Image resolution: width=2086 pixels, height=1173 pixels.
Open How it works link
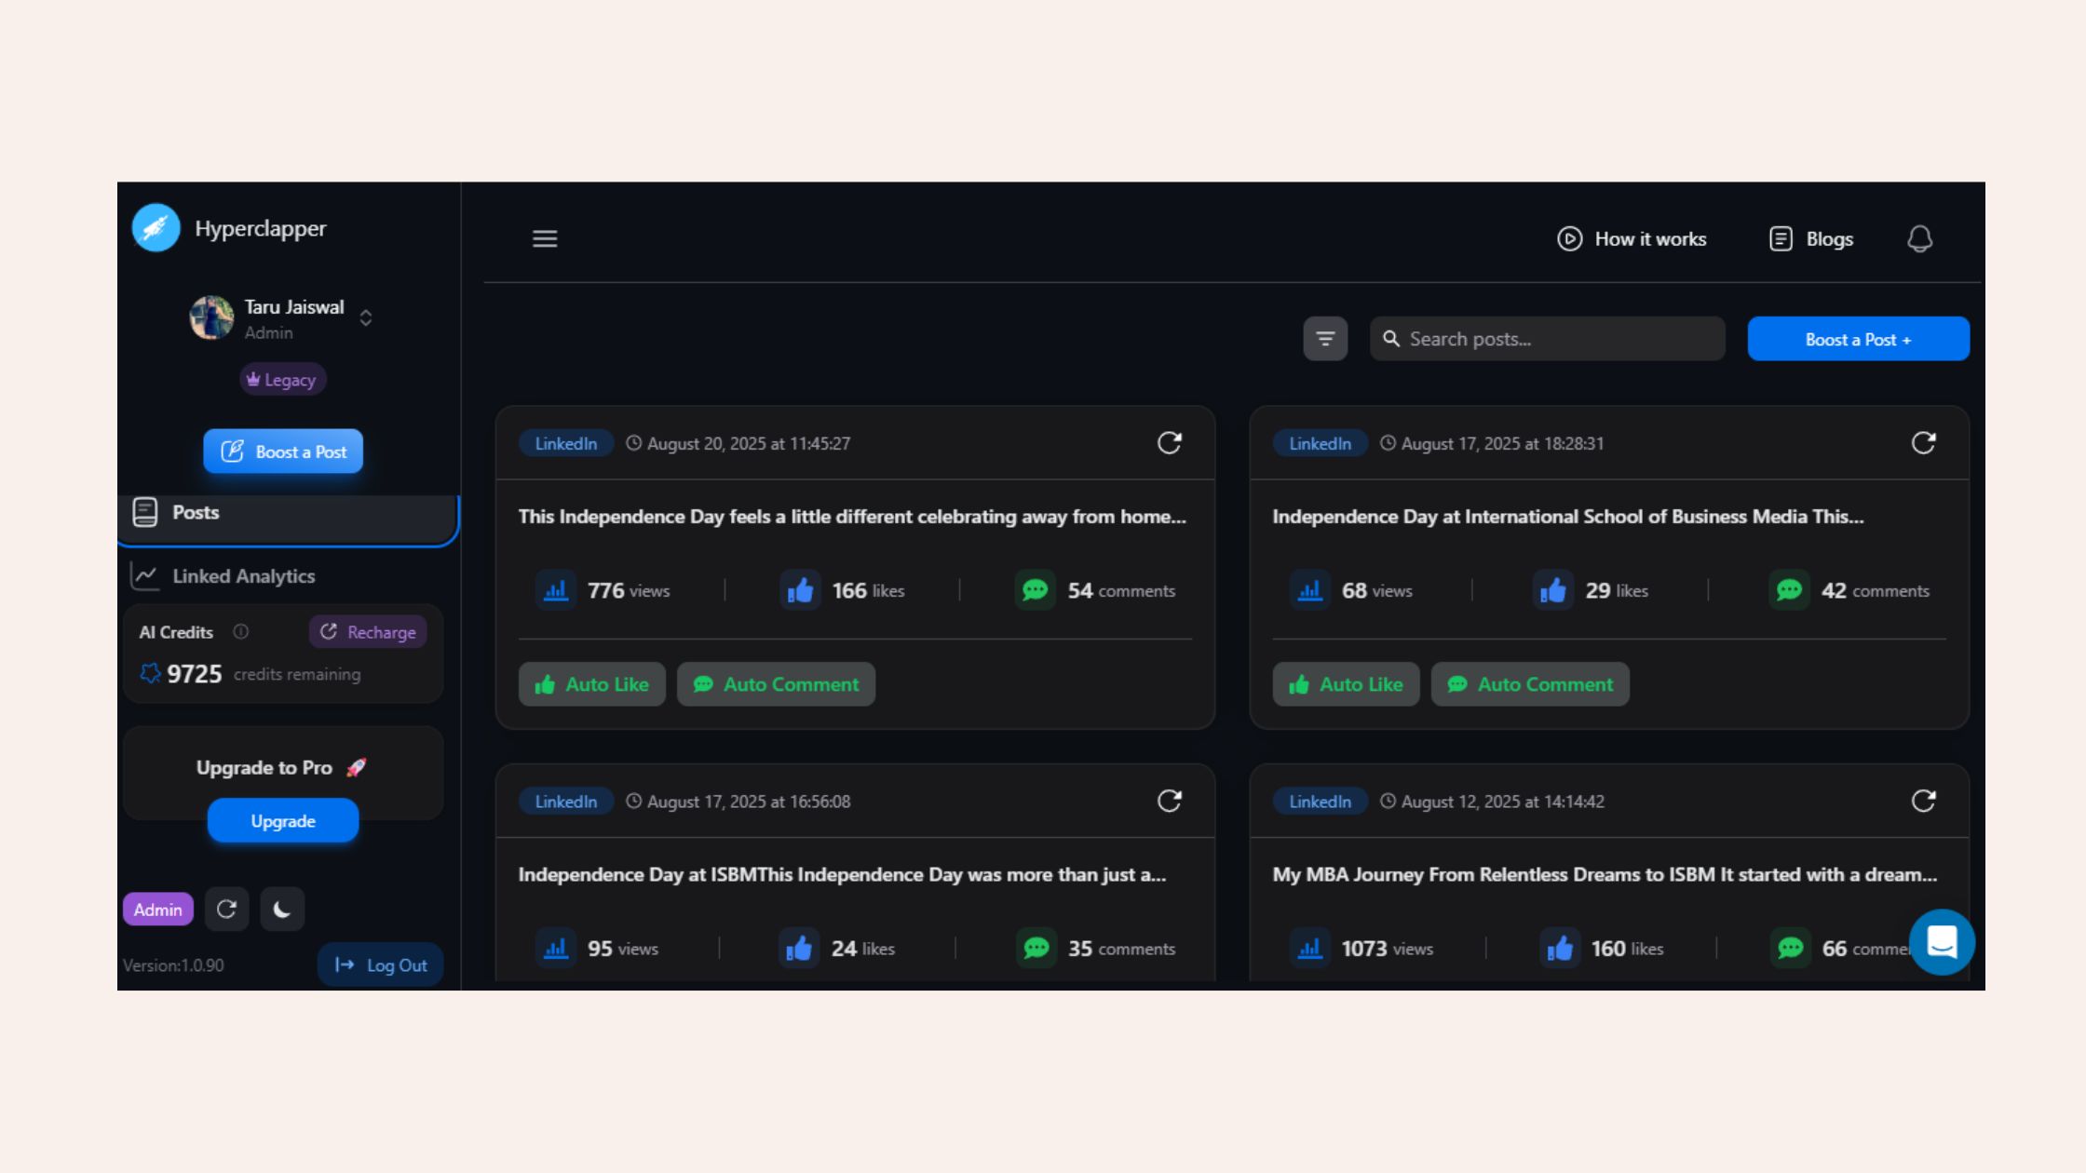[1632, 239]
